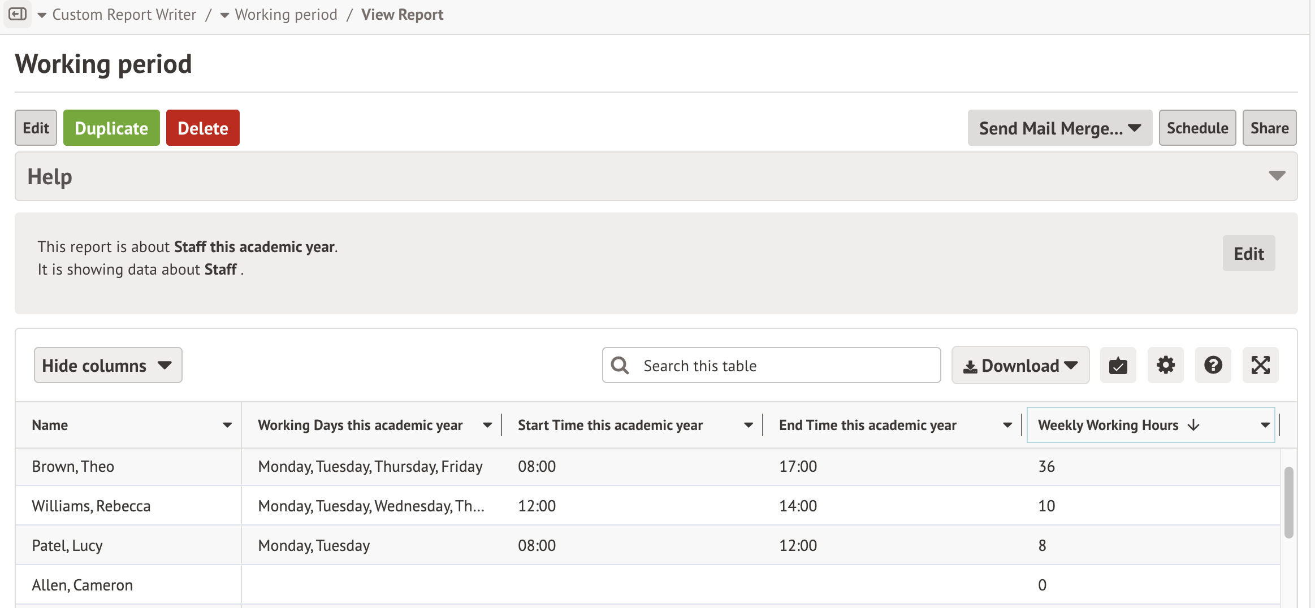Viewport: 1315px width, 608px height.
Task: Click descending sort arrow on Weekly Working Hours
Action: coord(1193,425)
